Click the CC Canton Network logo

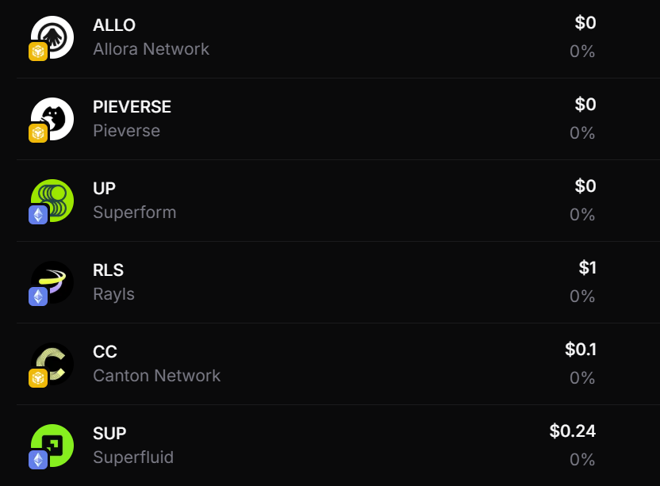click(x=52, y=363)
